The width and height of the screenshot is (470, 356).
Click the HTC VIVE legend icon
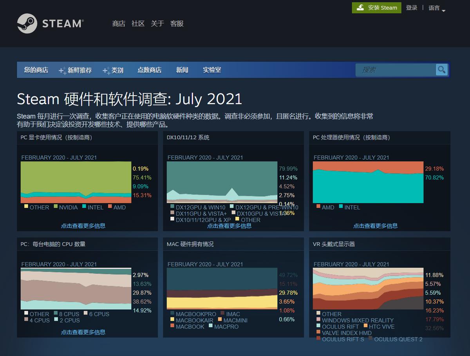365,325
